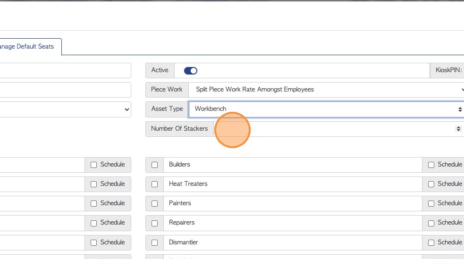
Task: Tick the Heat Treaters checkbox
Action: pyautogui.click(x=154, y=184)
